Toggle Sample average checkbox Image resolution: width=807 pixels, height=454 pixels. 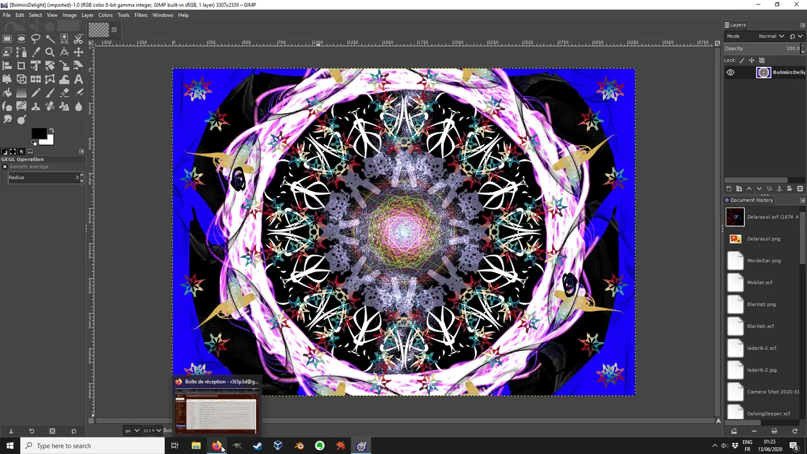point(4,166)
